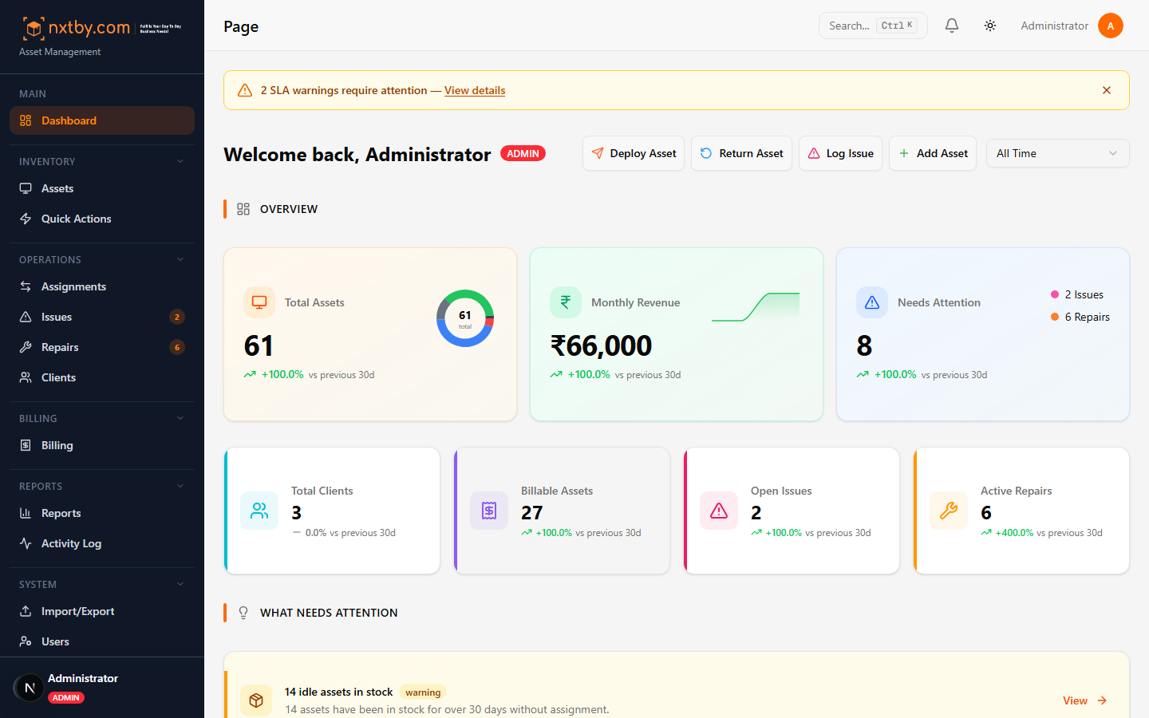This screenshot has width=1149, height=718.
Task: Open View details in SLA warning
Action: coord(475,90)
